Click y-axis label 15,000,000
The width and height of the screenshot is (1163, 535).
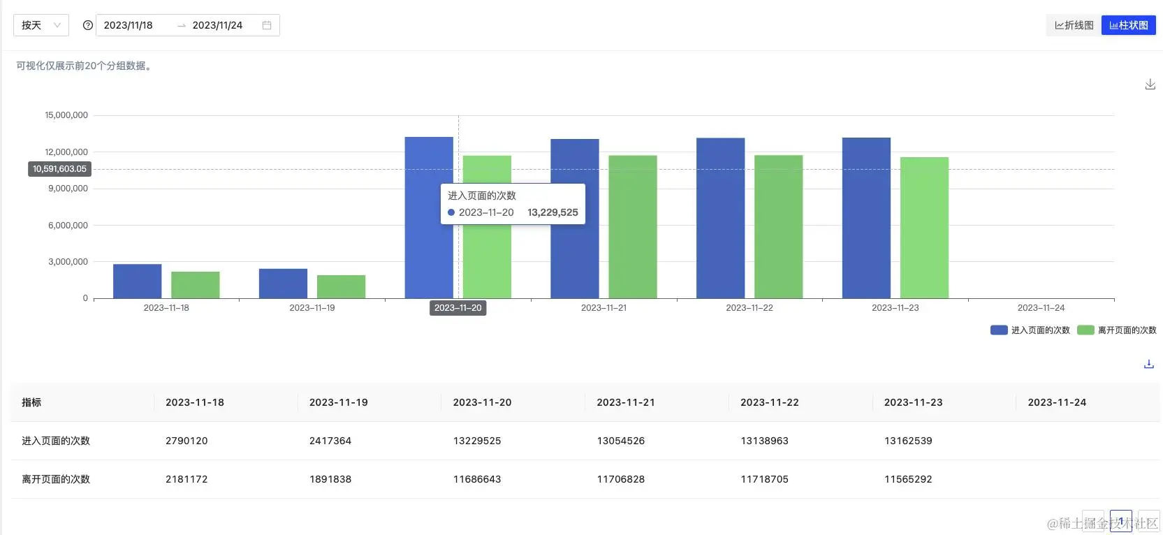(x=66, y=115)
